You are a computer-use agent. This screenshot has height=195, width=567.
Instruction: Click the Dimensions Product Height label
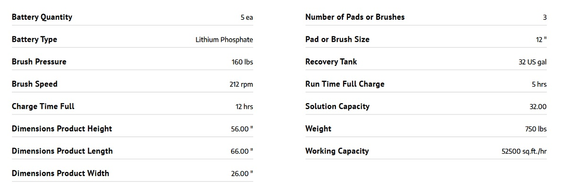pos(62,129)
